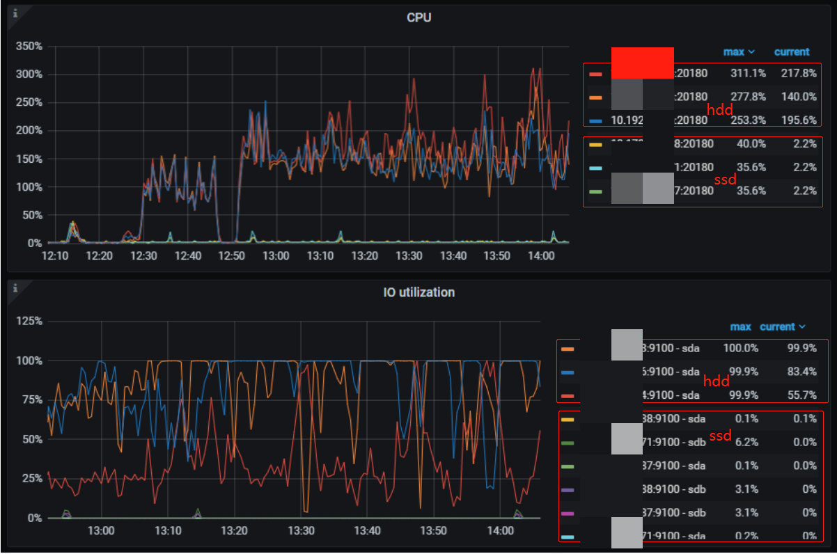Screen dimensions: 837x554
Task: Open the CPU panel title menu
Action: [x=419, y=17]
